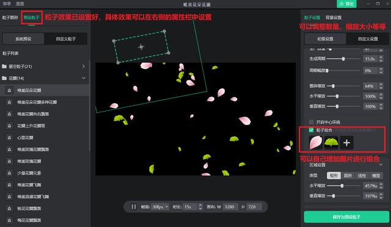Click the 花瓣(14) folder icon
The height and width of the screenshot is (227, 391).
click(4, 78)
